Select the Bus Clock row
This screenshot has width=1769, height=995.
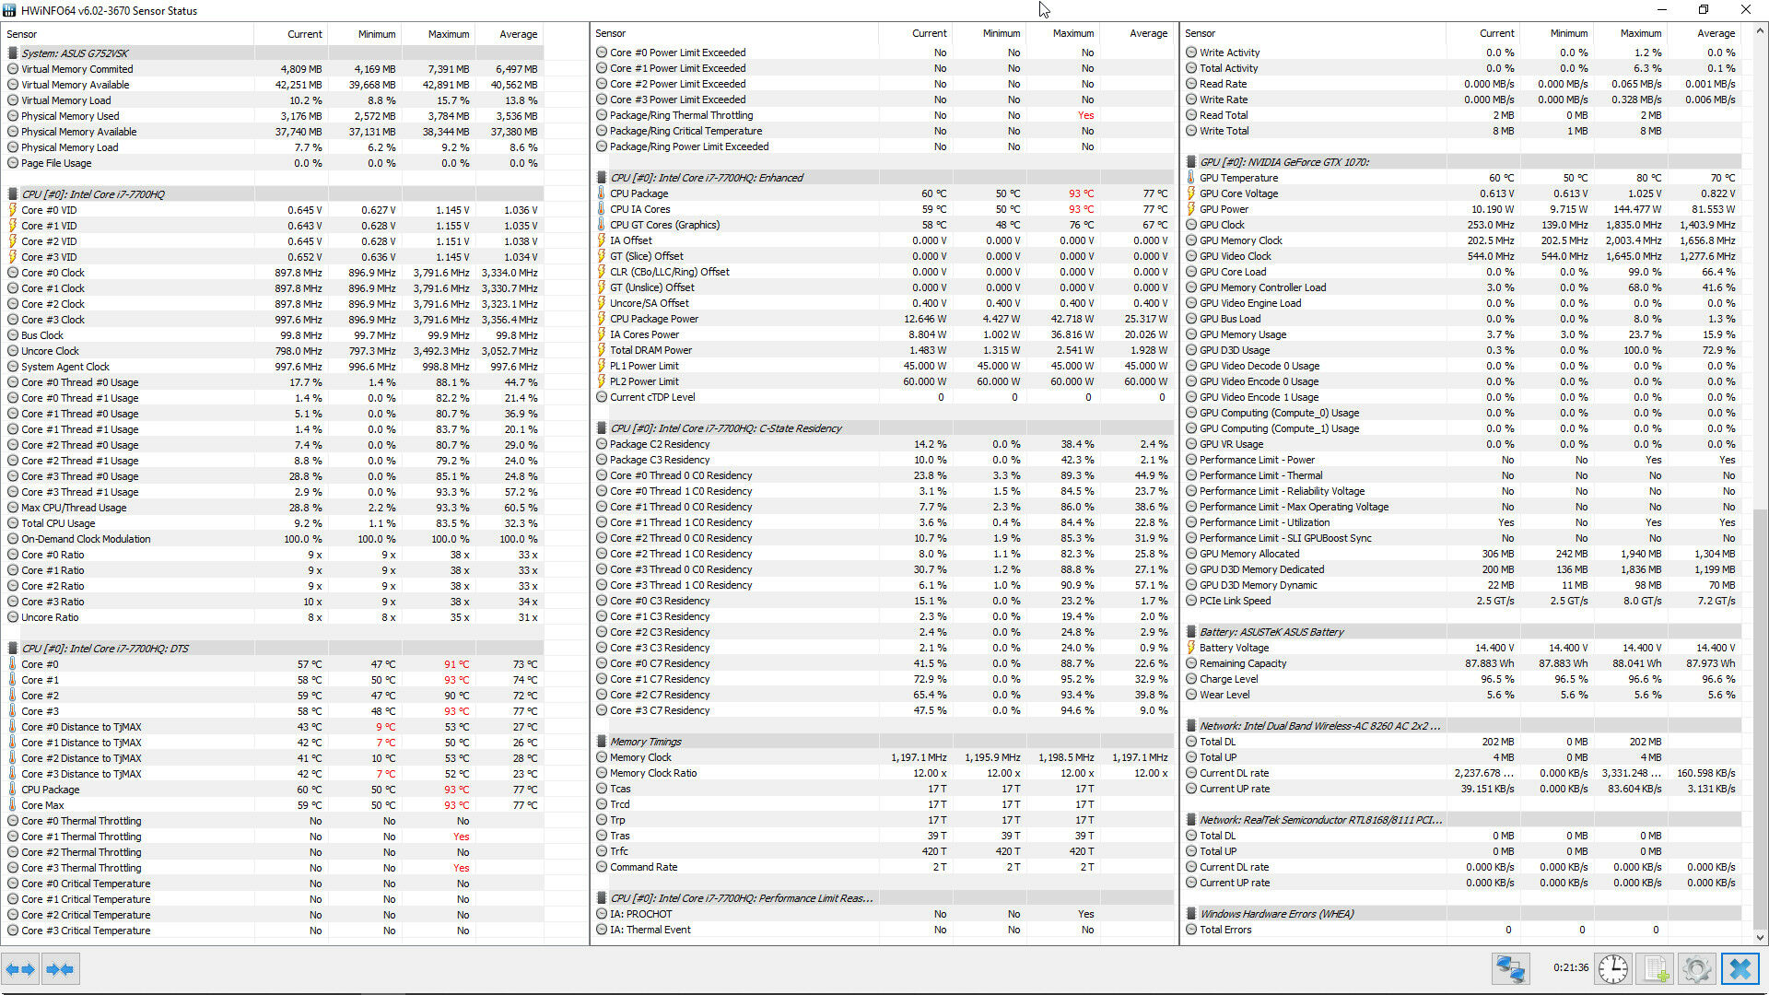274,335
